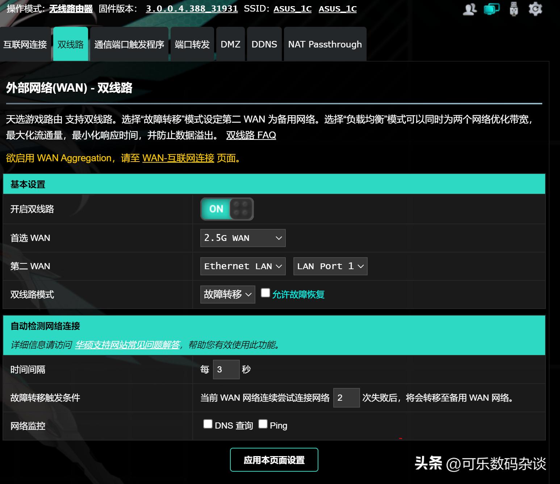560x484 pixels.
Task: Switch to the DMZ tab
Action: [230, 44]
